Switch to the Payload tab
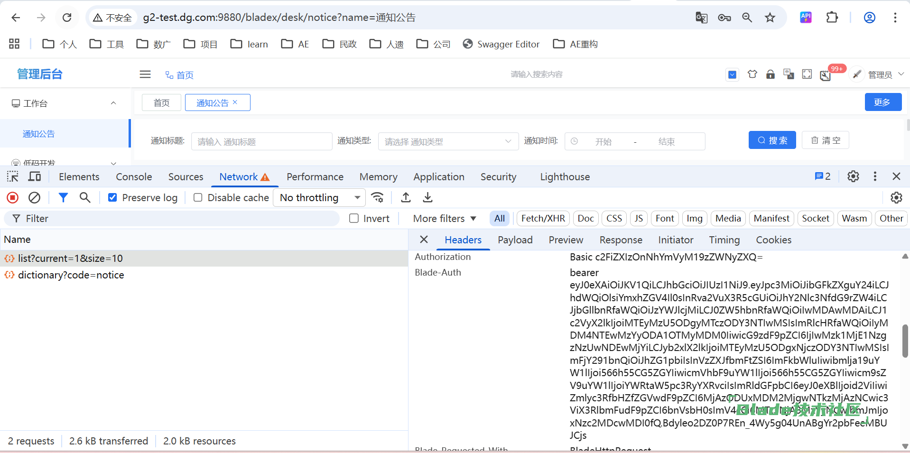The width and height of the screenshot is (910, 453). [515, 240]
